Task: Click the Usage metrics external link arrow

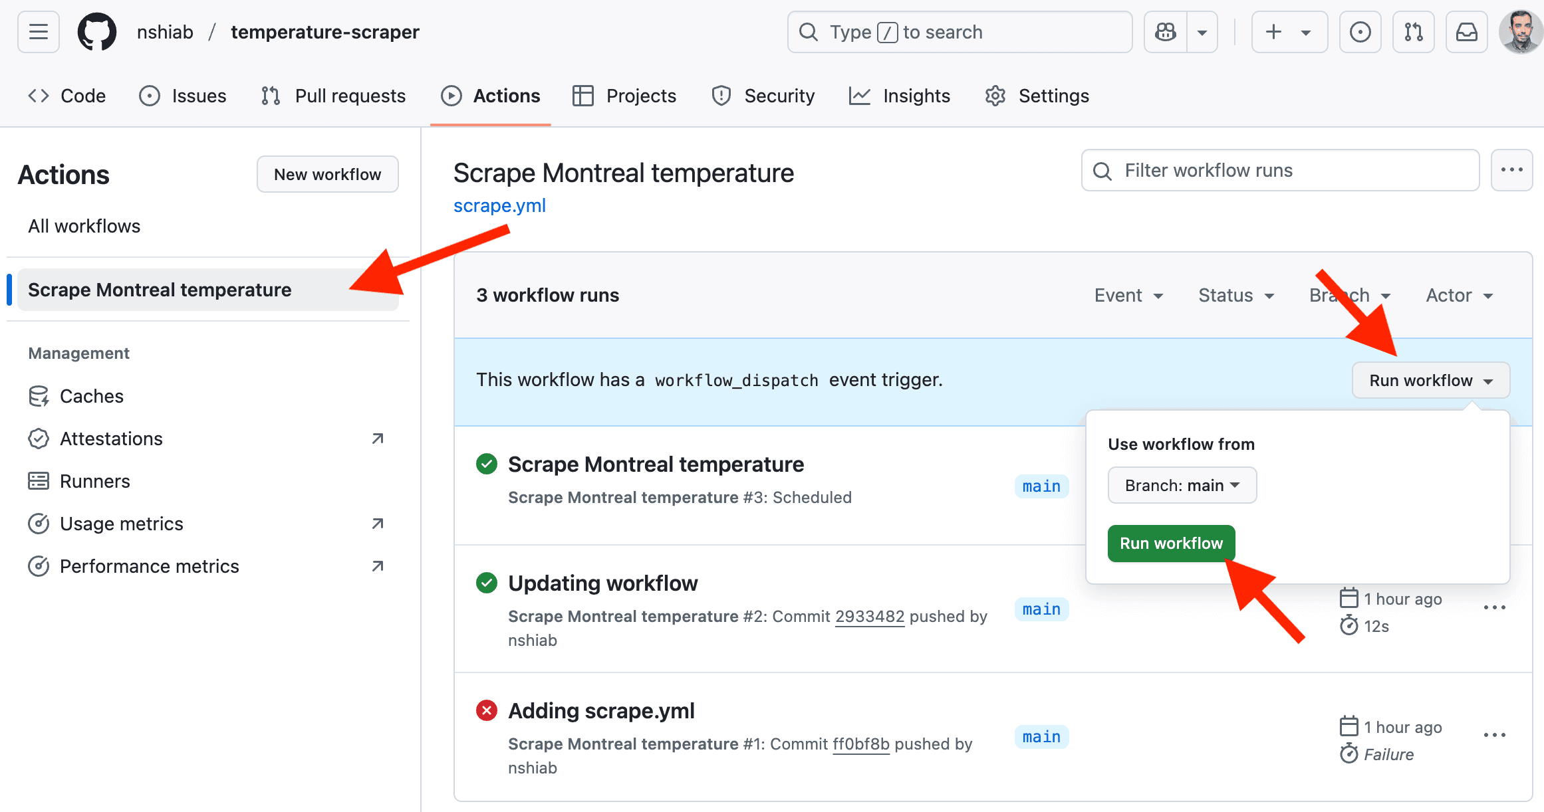Action: point(378,524)
